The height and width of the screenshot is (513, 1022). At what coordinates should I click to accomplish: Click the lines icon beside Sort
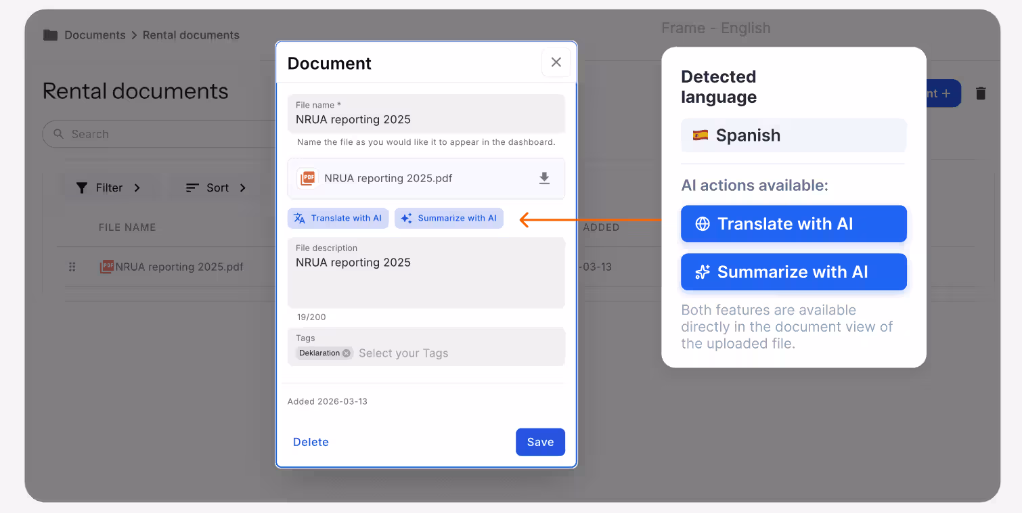192,187
